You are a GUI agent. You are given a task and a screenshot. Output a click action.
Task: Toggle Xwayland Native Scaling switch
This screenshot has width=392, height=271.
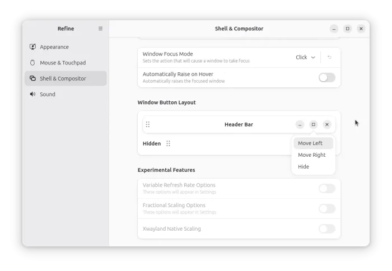pos(326,228)
